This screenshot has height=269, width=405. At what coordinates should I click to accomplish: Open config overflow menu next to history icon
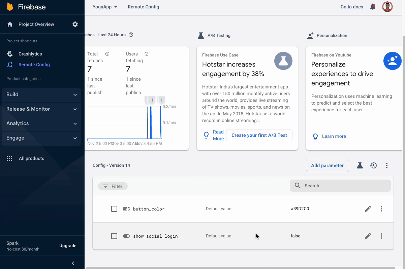click(387, 165)
